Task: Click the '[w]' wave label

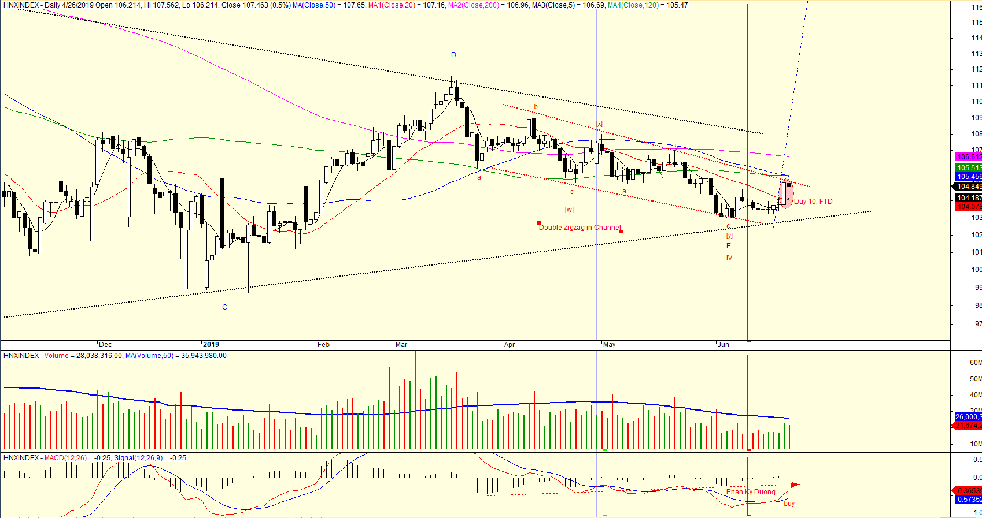Action: click(x=570, y=210)
